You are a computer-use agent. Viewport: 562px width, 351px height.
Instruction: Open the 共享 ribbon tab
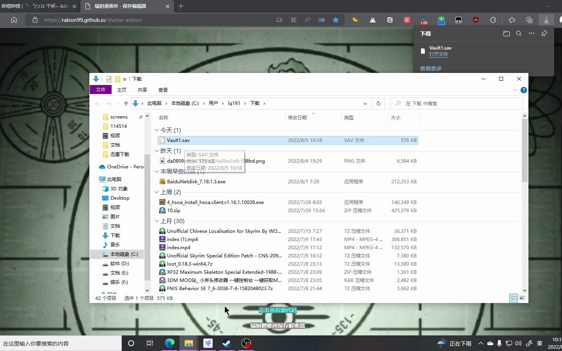pyautogui.click(x=142, y=90)
